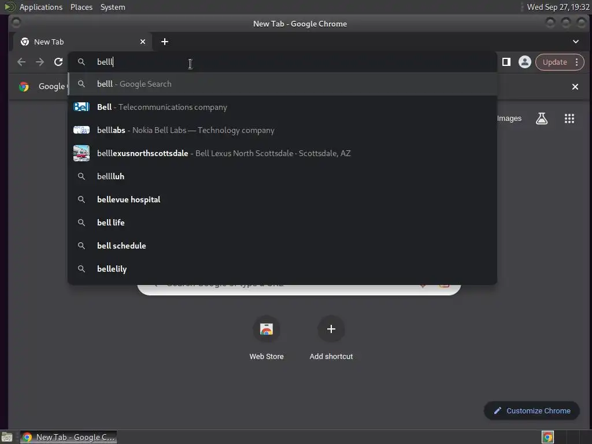The height and width of the screenshot is (444, 592).
Task: Open the Places menu
Action: tap(82, 7)
